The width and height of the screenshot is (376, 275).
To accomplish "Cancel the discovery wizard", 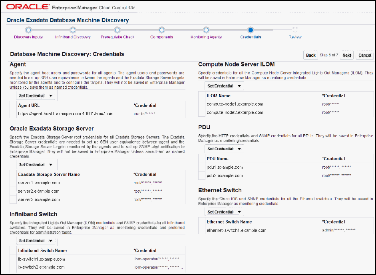I will click(x=365, y=55).
